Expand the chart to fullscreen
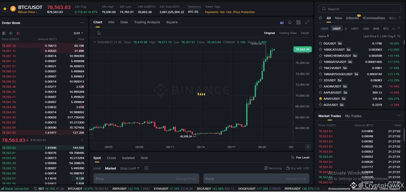Viewport: 406px width, 192px height. (x=307, y=22)
